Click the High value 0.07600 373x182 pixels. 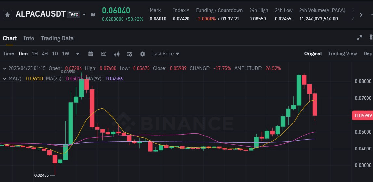tap(108, 68)
